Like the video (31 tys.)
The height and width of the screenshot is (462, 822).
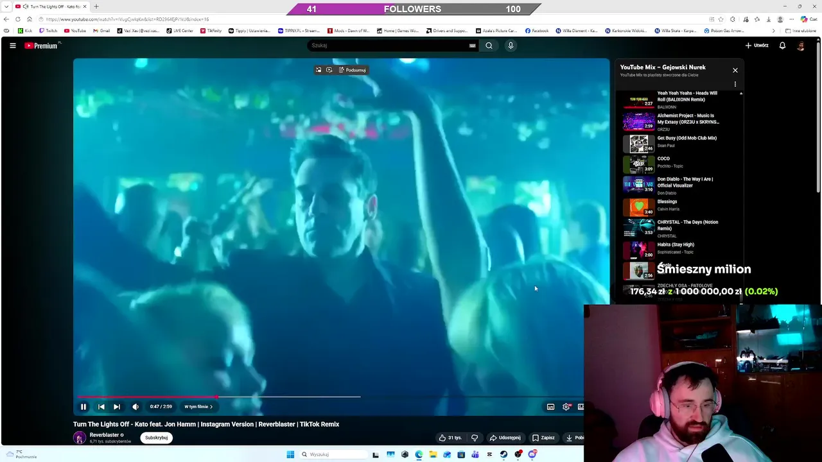[450, 438]
